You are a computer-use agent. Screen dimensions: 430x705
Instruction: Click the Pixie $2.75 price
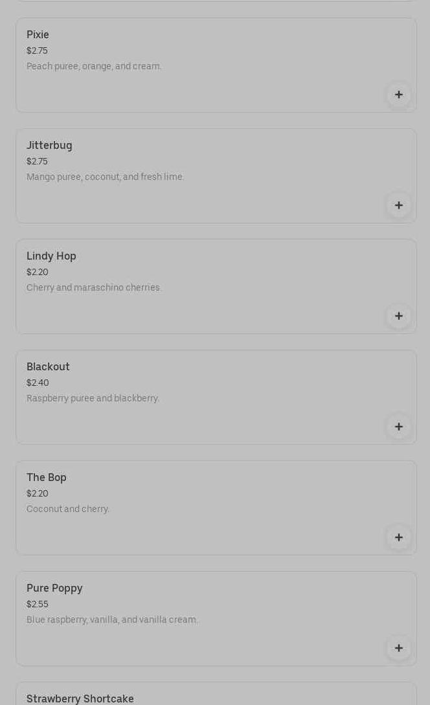[37, 50]
